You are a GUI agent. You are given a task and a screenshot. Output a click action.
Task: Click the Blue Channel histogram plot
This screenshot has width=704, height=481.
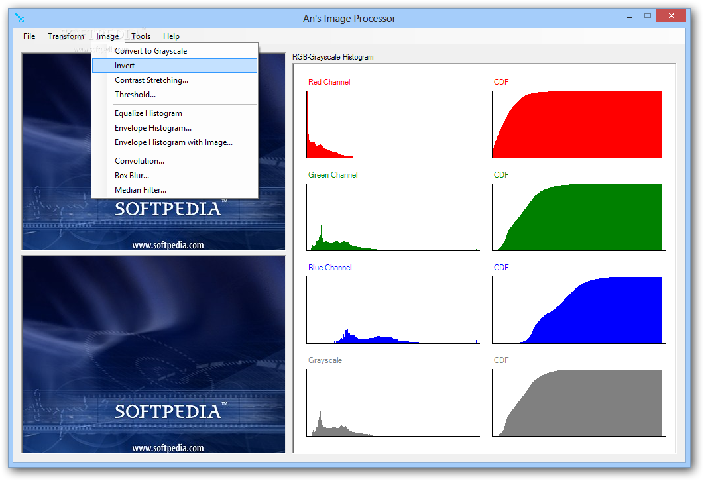click(x=393, y=310)
